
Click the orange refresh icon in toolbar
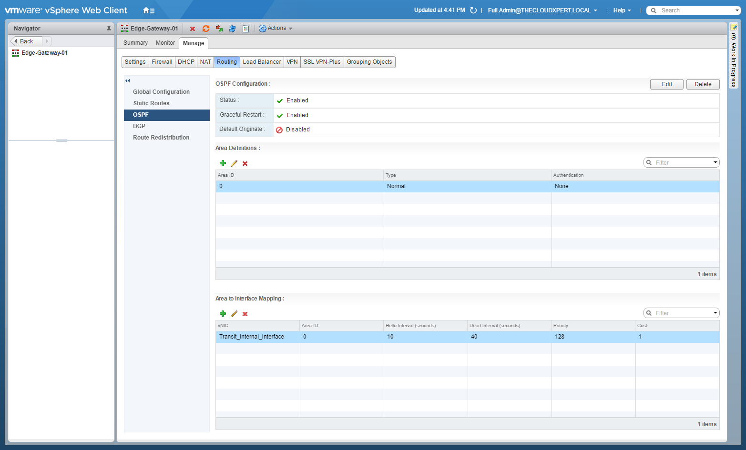click(206, 29)
